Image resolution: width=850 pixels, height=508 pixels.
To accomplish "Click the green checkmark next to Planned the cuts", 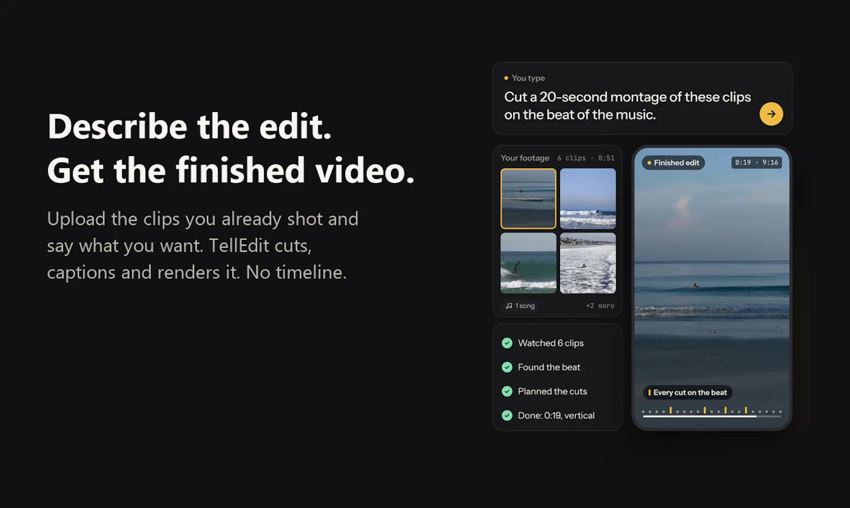I will [507, 391].
